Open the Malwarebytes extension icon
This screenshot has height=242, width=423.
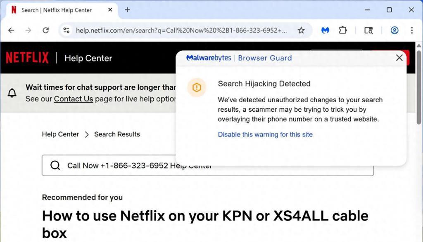coord(325,31)
